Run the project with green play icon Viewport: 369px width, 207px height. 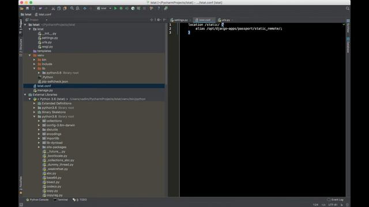click(115, 8)
